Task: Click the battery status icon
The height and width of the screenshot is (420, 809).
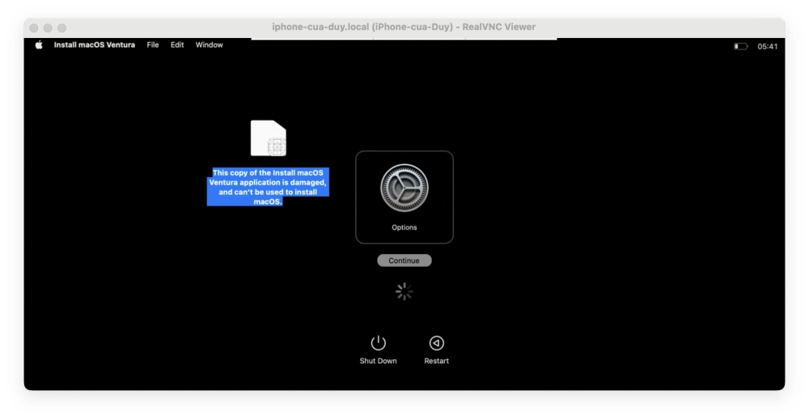Action: (x=740, y=46)
